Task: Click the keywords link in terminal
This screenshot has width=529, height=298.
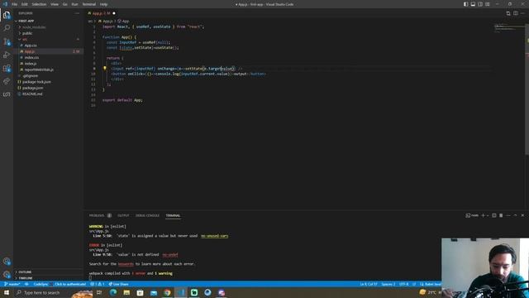Action: (x=126, y=264)
